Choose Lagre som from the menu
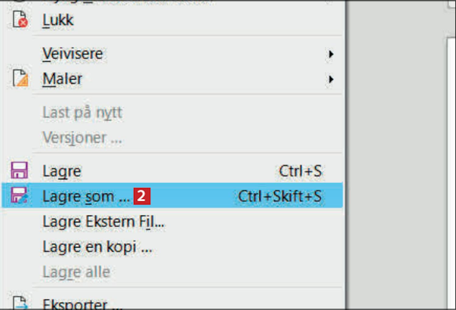 coord(172,196)
